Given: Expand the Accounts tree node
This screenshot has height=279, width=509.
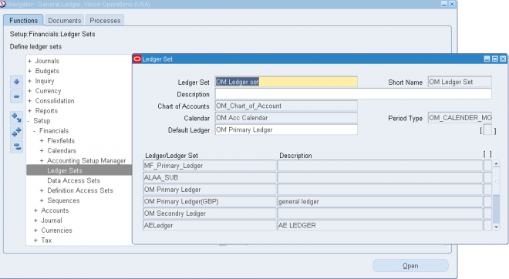Looking at the screenshot, I should (x=35, y=210).
